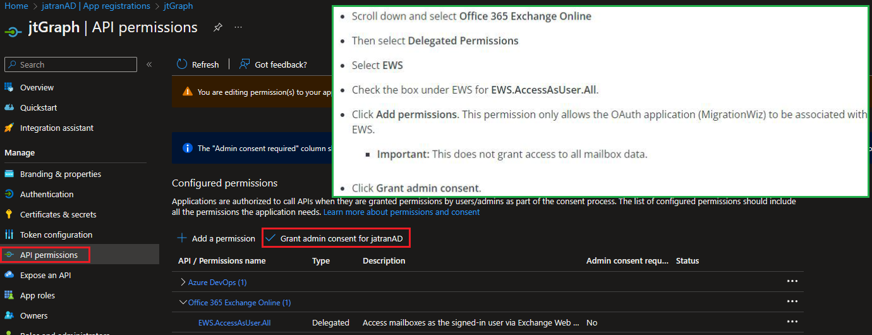Click the warning triangle icon in banner
The width and height of the screenshot is (872, 335).
tap(187, 92)
